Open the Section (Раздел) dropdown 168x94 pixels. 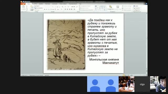tap(37, 10)
